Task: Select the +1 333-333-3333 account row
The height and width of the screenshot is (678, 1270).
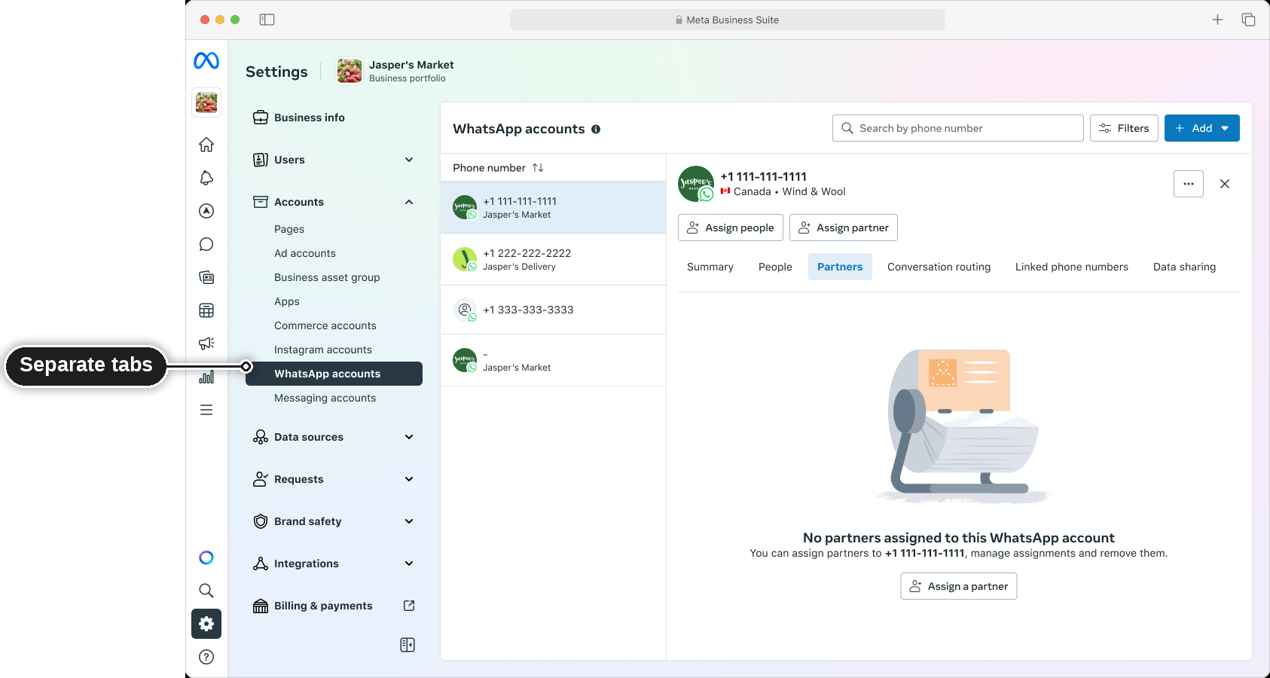Action: (x=554, y=310)
